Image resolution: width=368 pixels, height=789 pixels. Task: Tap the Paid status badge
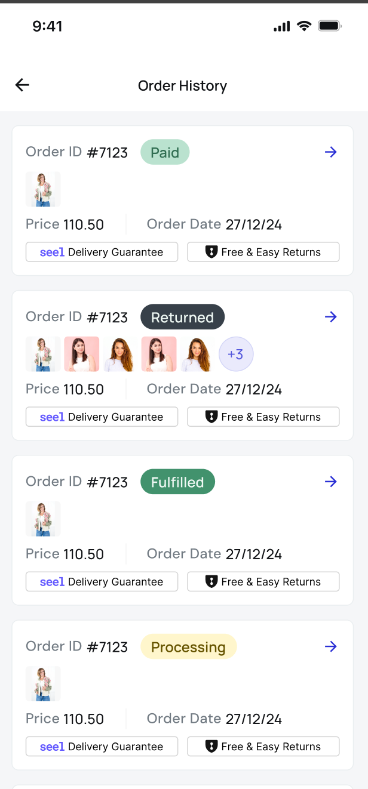(165, 152)
